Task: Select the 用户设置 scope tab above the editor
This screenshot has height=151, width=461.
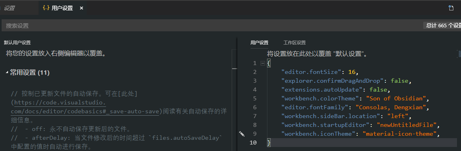Action: [259, 43]
